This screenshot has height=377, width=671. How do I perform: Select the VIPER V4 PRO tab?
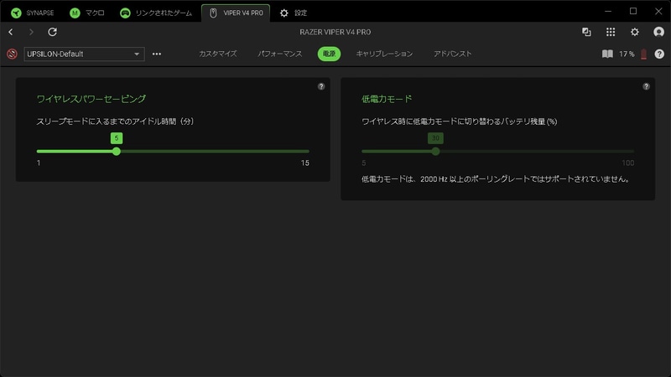coord(236,13)
